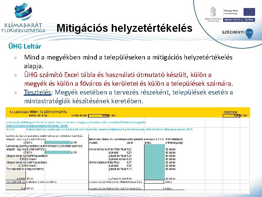The width and height of the screenshot is (262, 197).
Task: Select the 'ÜHG Leltár' heading
Action: point(25,46)
